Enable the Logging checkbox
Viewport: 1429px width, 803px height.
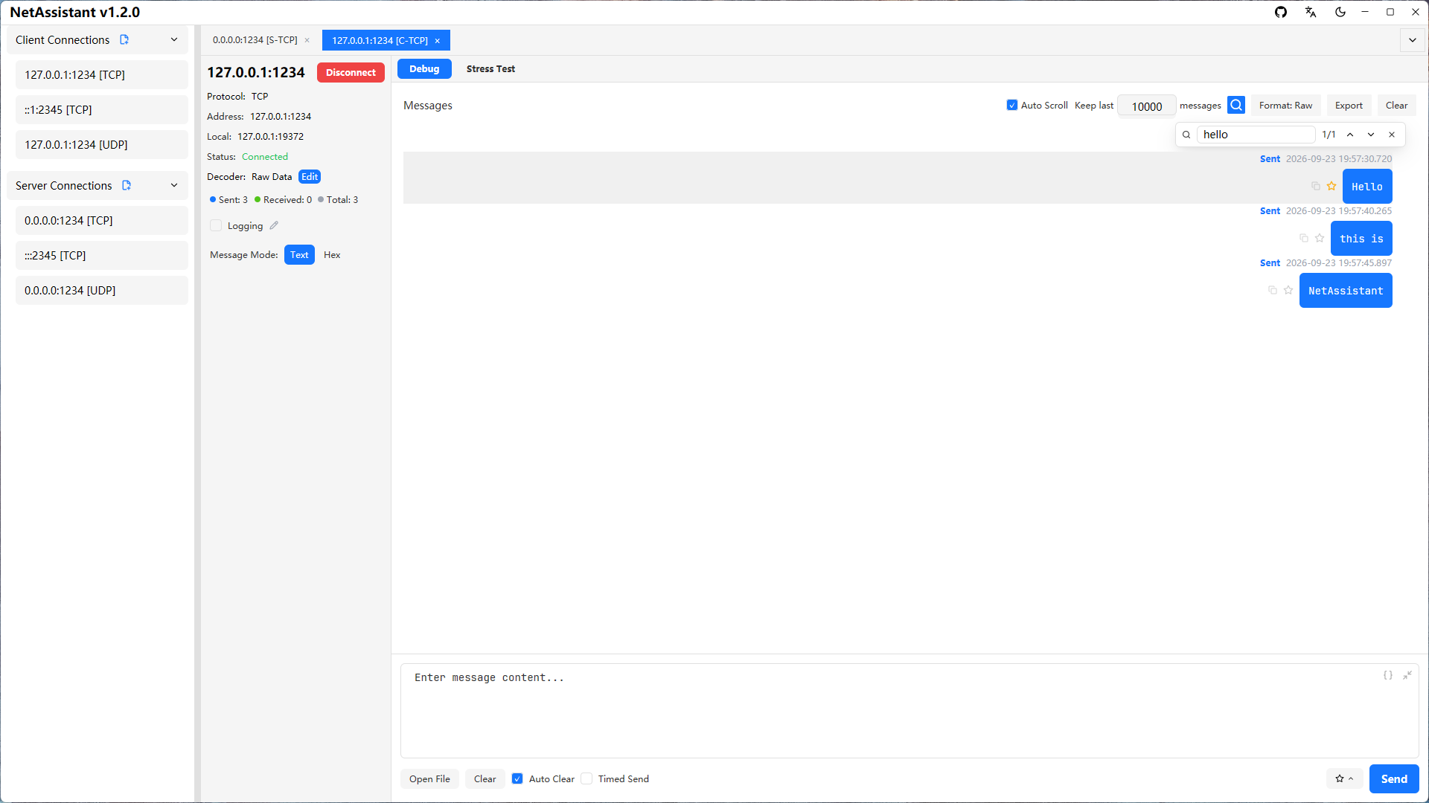(x=216, y=225)
